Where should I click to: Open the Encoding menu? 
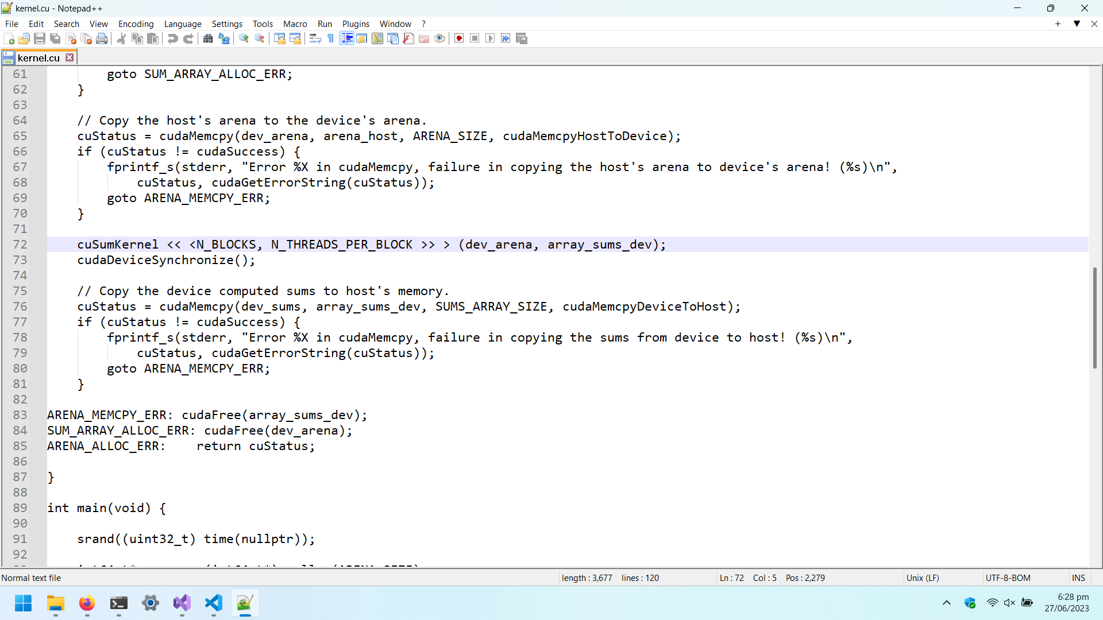(136, 24)
